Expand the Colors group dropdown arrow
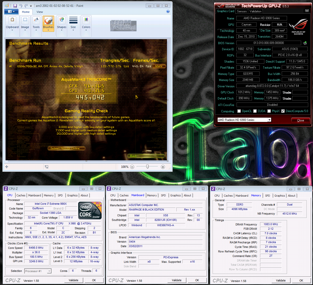The width and height of the screenshot is (313, 285). coord(86,30)
